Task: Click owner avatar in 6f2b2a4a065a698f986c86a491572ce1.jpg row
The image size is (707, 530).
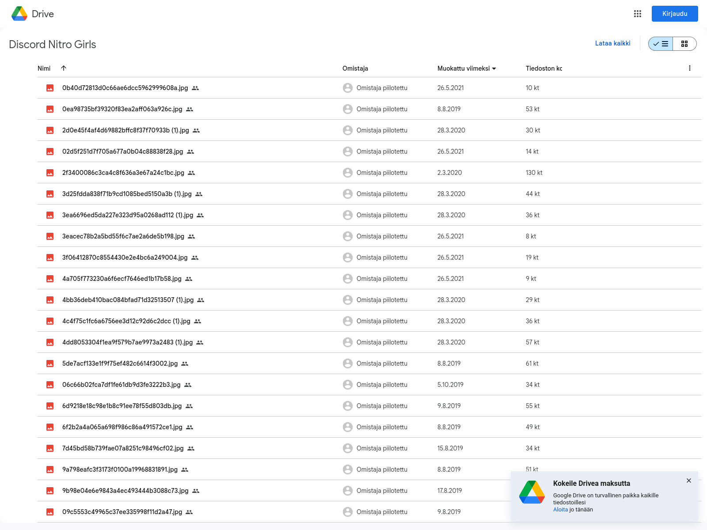Action: pyautogui.click(x=348, y=427)
